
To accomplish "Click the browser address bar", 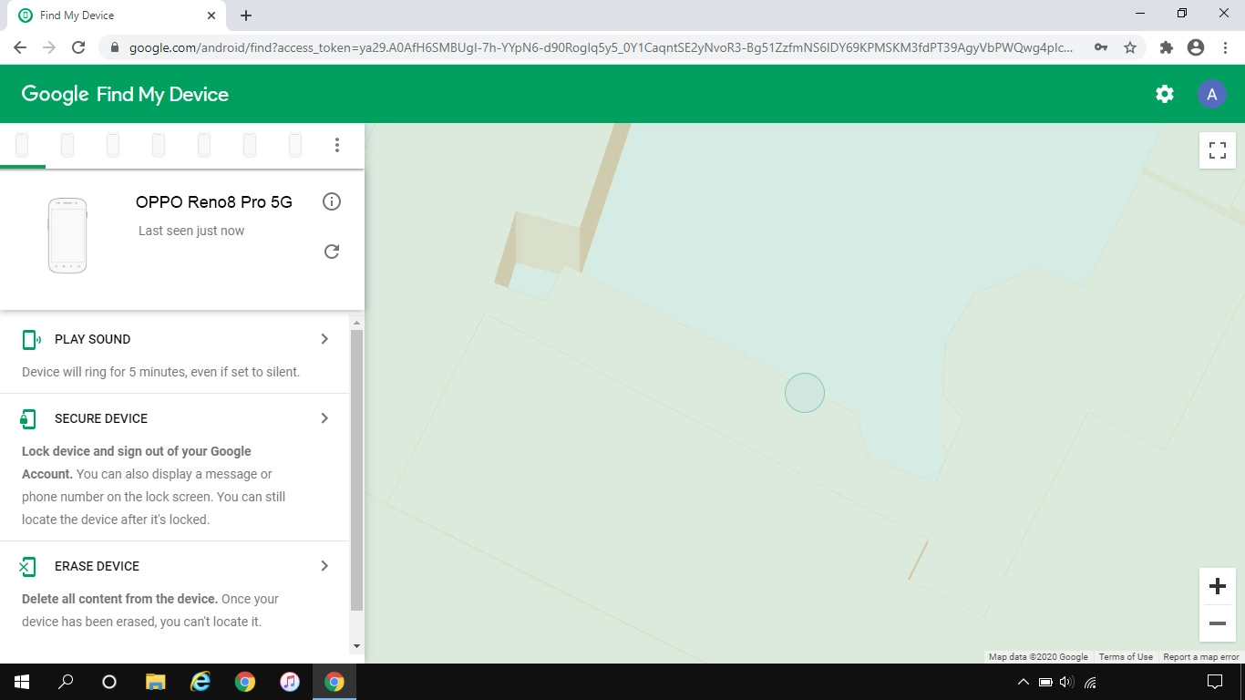I will coord(602,47).
